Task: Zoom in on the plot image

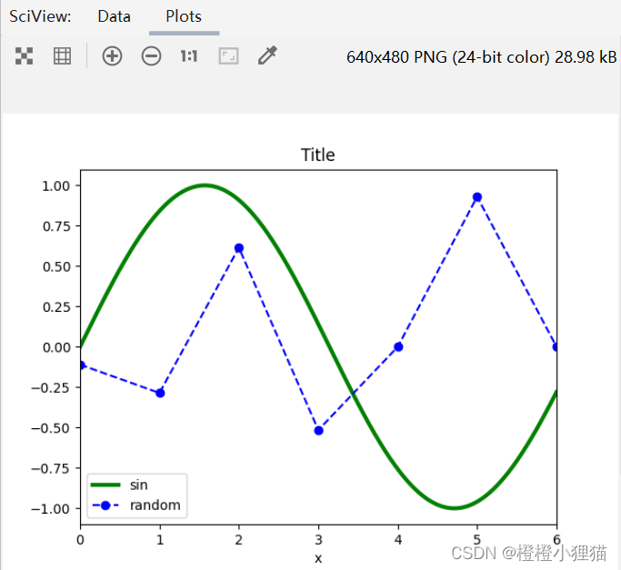Action: click(x=112, y=56)
